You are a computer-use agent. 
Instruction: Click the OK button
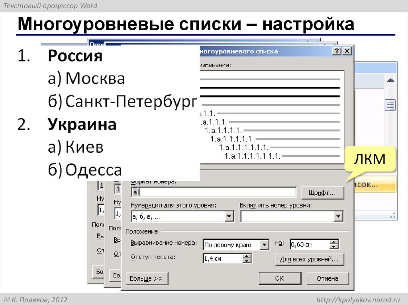[x=280, y=278]
